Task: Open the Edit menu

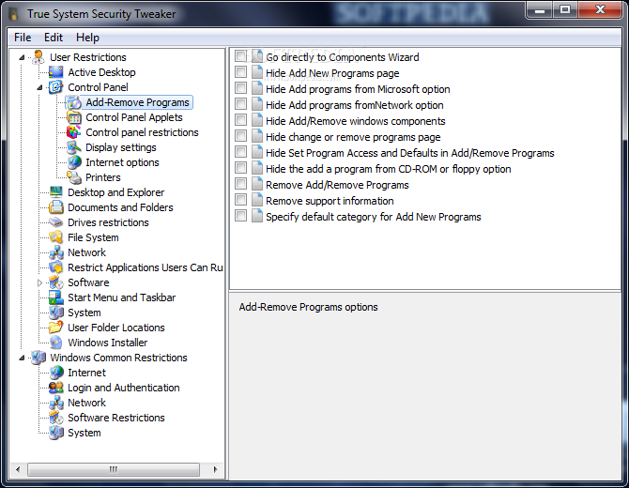Action: click(x=54, y=38)
